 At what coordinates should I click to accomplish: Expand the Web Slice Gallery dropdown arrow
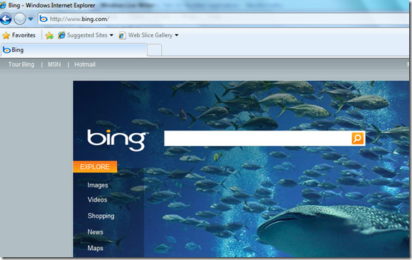pyautogui.click(x=176, y=35)
